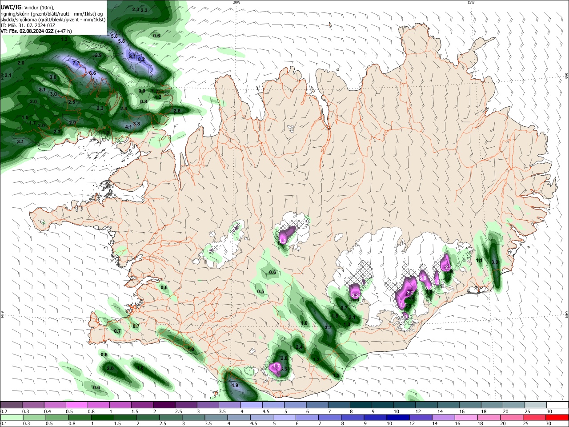The height and width of the screenshot is (427, 569).
Task: Select the '3.9' value near the east coast
Action: (494, 262)
